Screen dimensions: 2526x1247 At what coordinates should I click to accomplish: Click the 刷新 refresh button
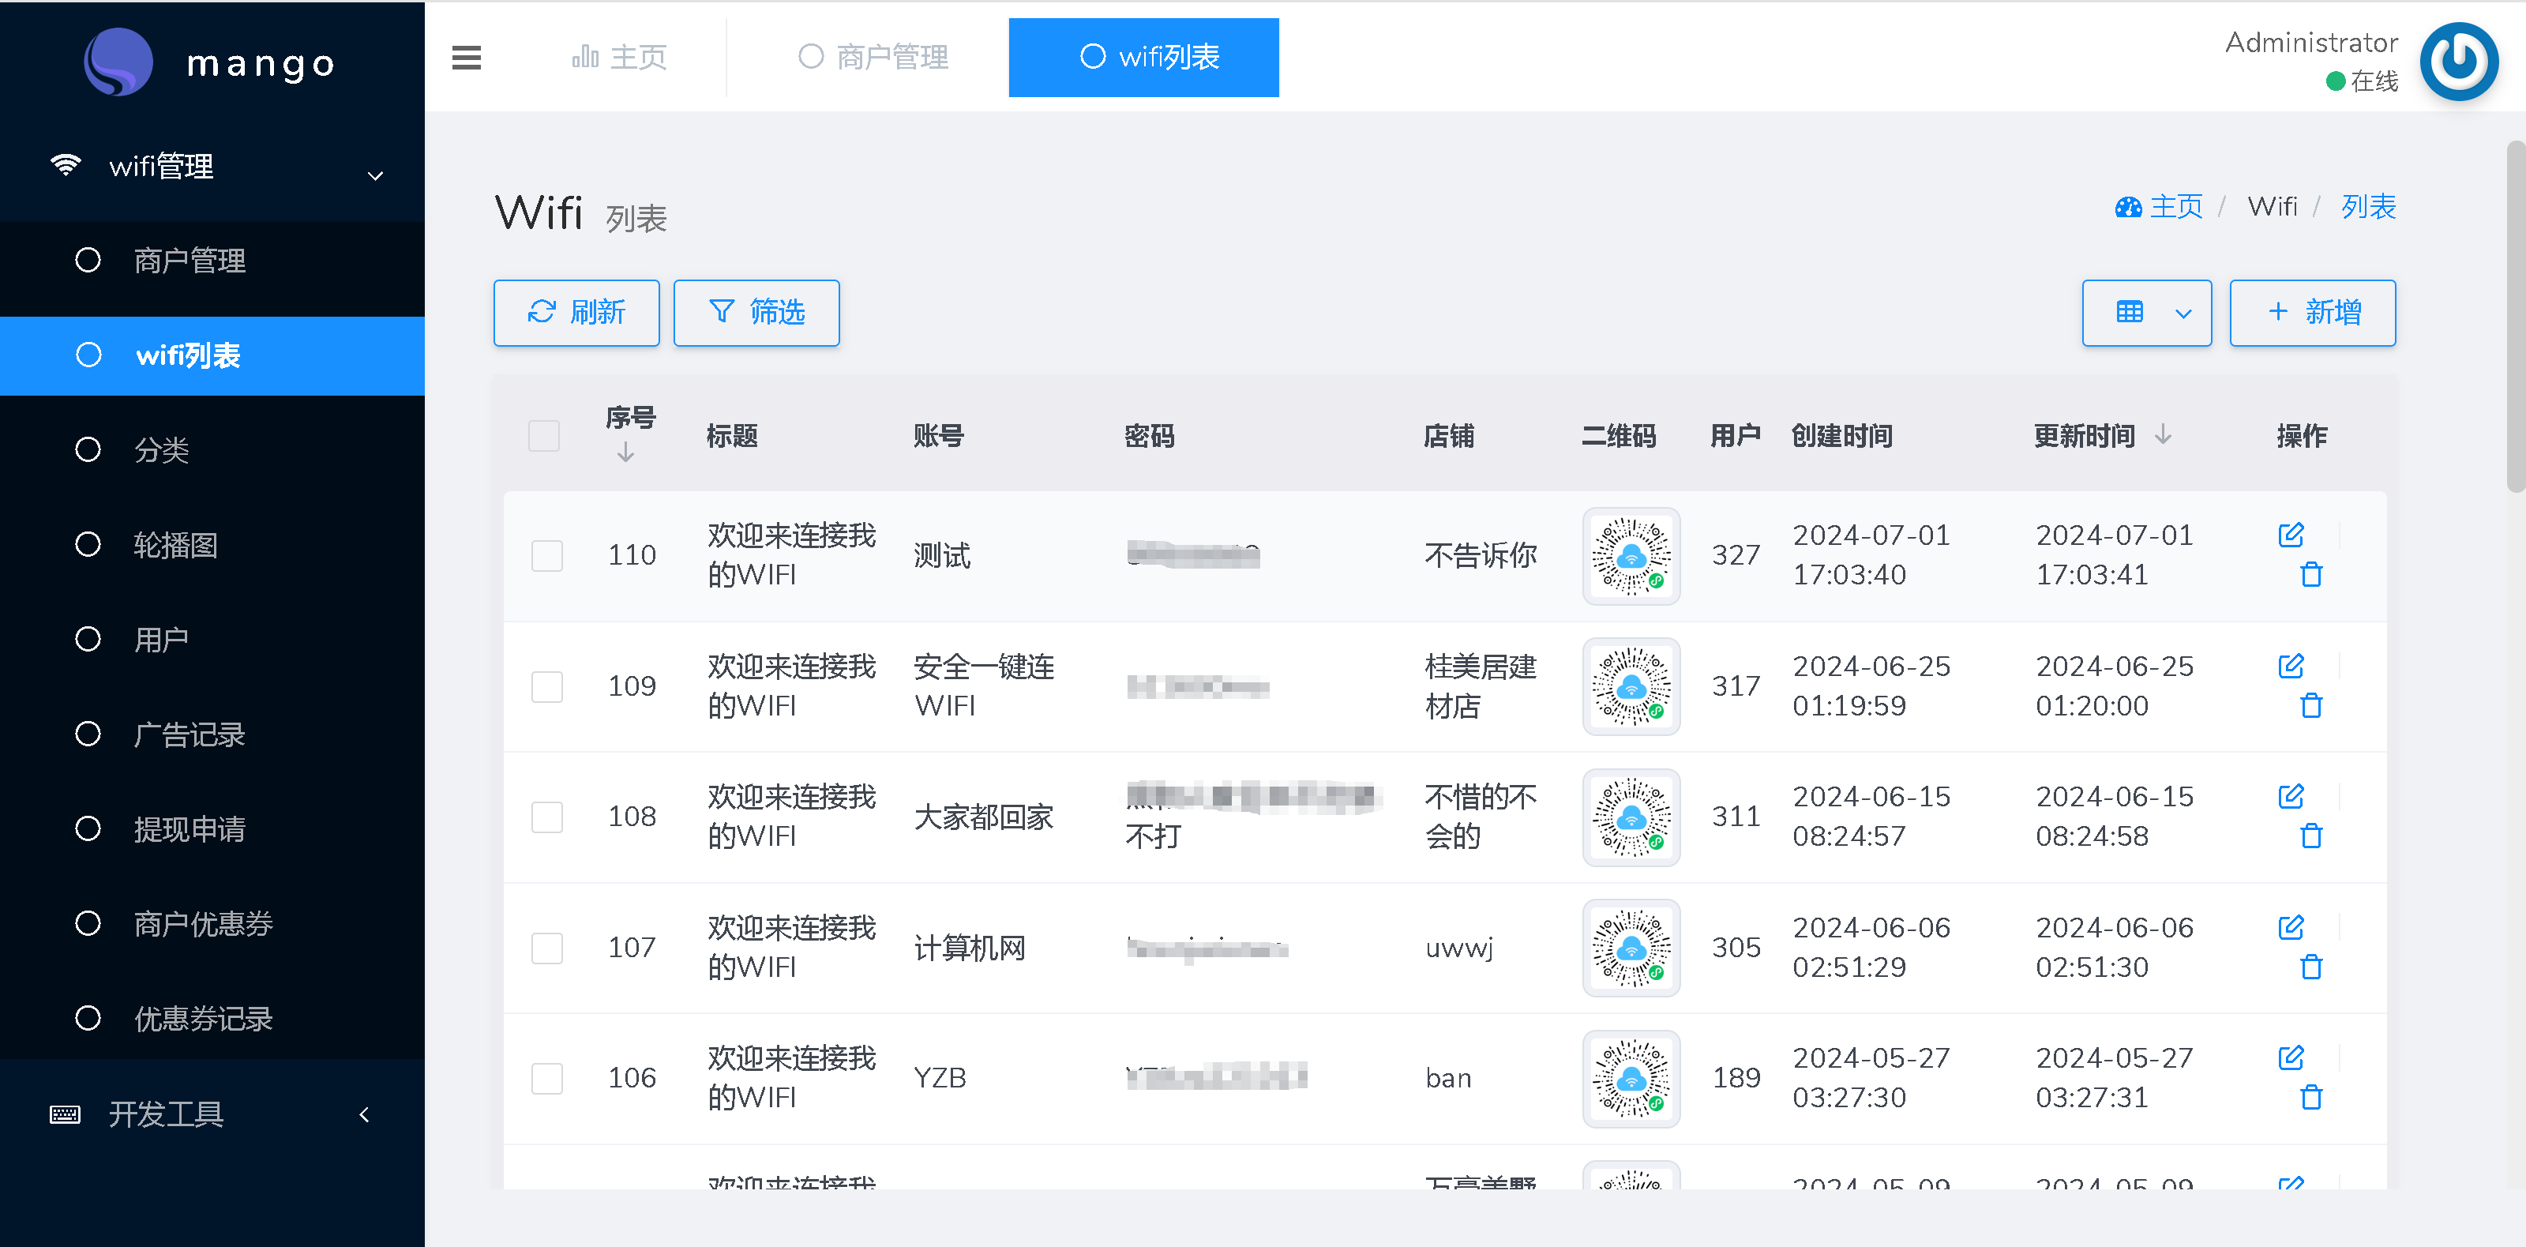click(576, 312)
